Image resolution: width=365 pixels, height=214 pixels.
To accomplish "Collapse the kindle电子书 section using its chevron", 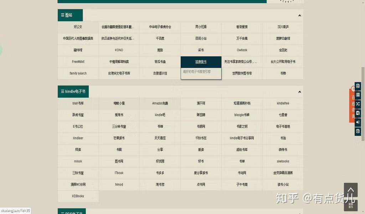I will click(299, 92).
